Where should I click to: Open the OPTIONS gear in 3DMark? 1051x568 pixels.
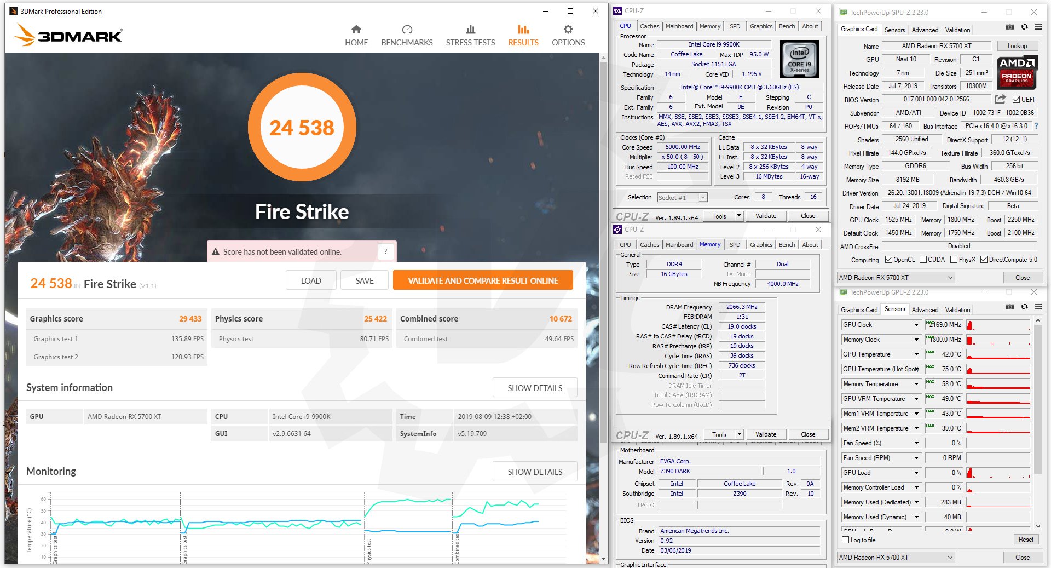click(x=568, y=30)
